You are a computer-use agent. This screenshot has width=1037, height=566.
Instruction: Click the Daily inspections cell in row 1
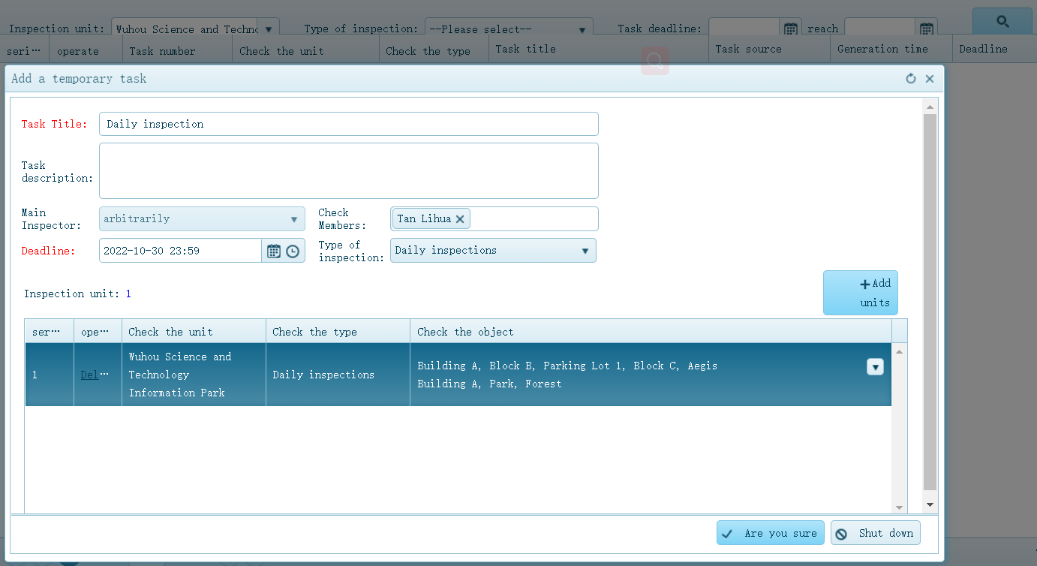338,375
